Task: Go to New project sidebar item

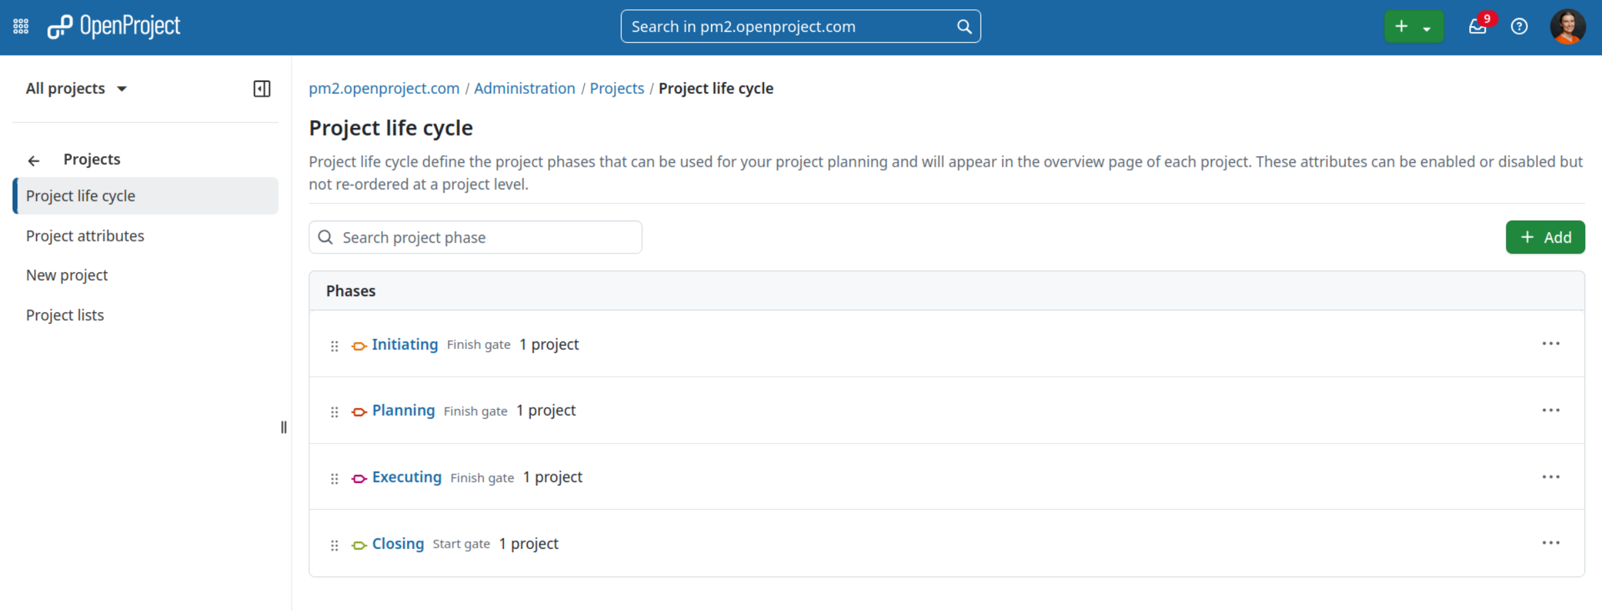Action: (67, 275)
